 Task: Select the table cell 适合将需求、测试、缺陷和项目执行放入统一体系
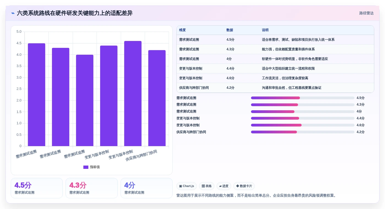click(298, 40)
